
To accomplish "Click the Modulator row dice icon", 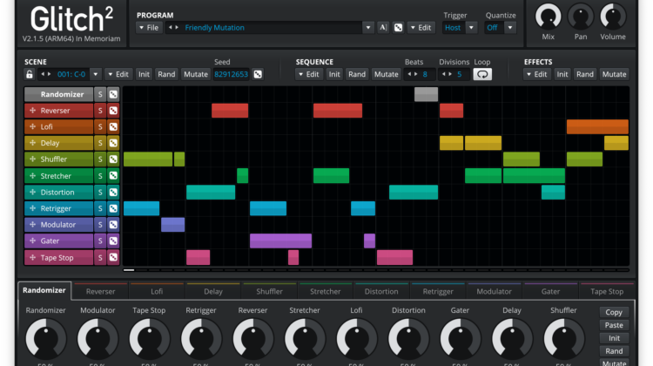I will click(113, 225).
